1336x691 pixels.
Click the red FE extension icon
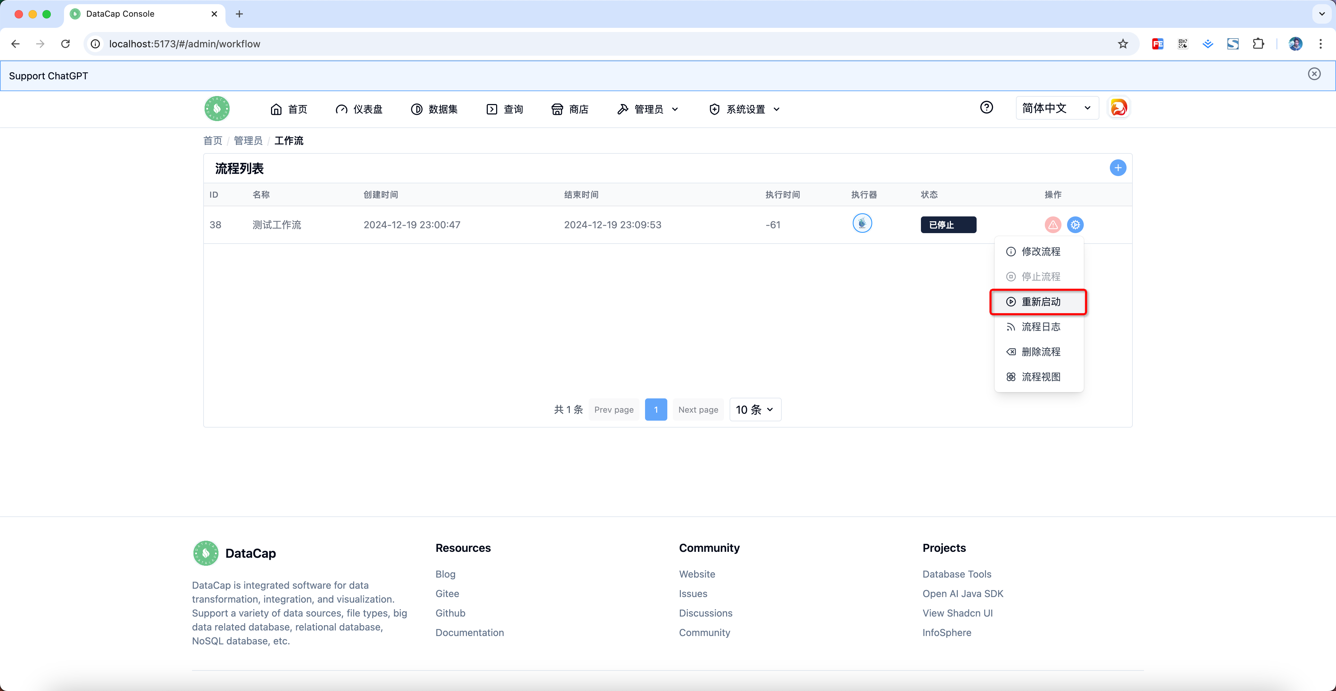[1158, 44]
